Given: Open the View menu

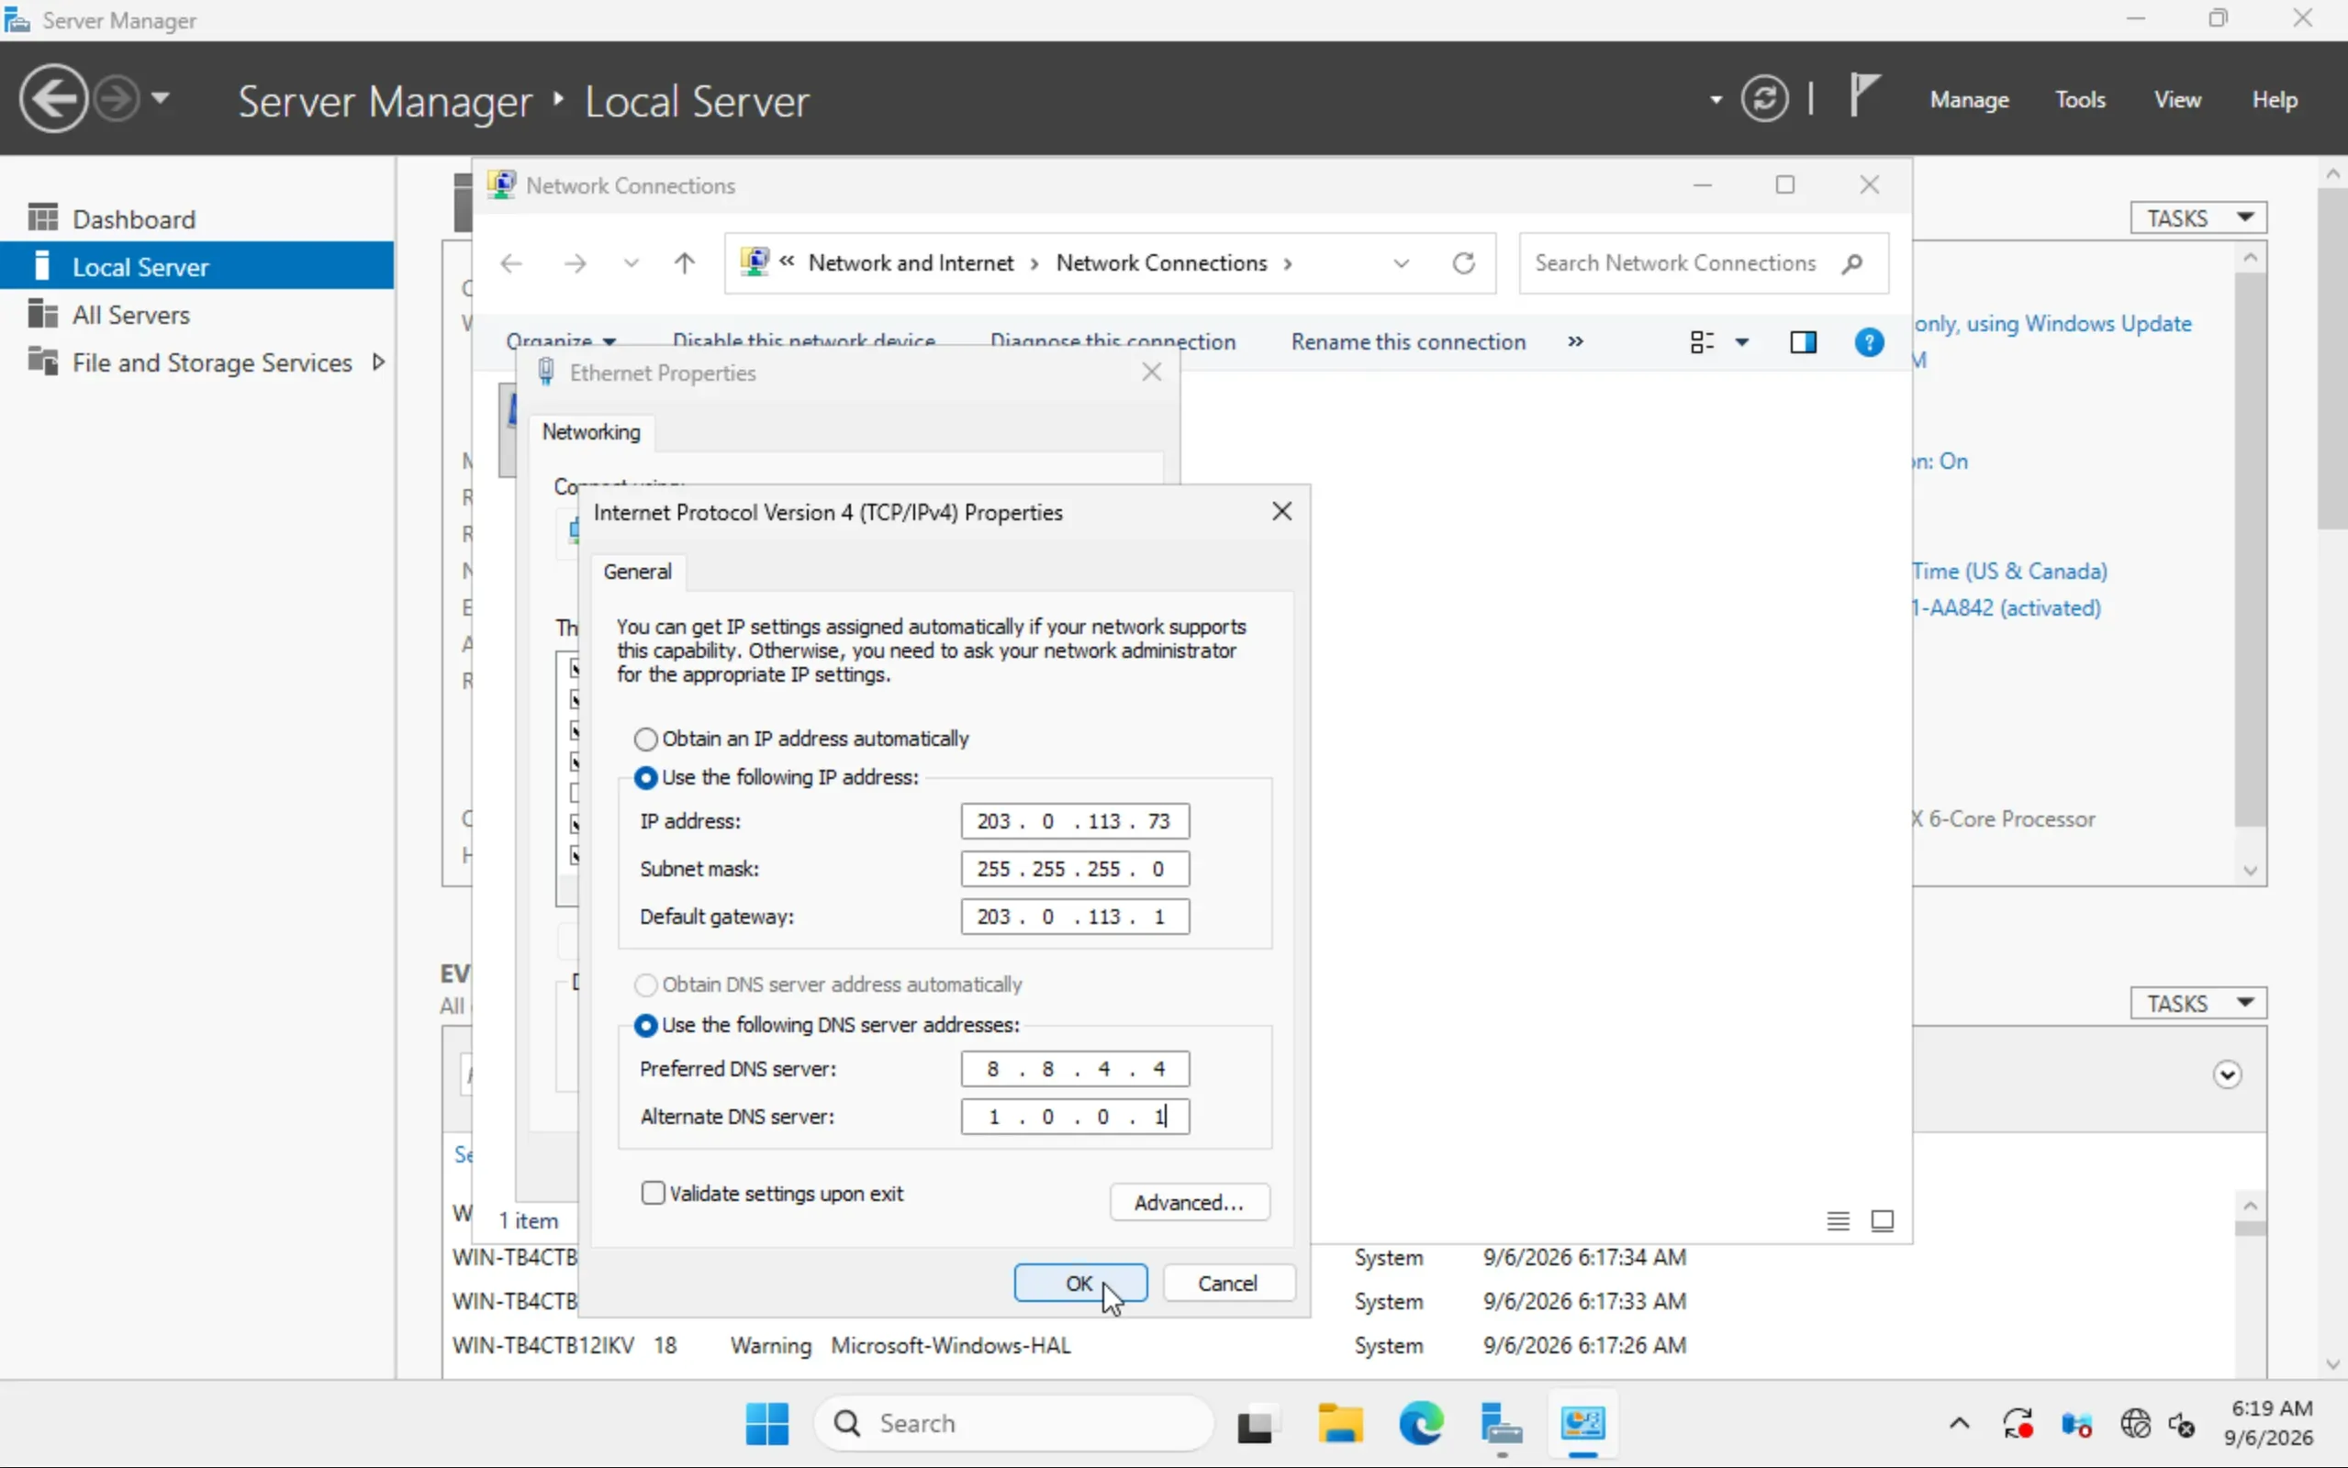Looking at the screenshot, I should (2177, 100).
